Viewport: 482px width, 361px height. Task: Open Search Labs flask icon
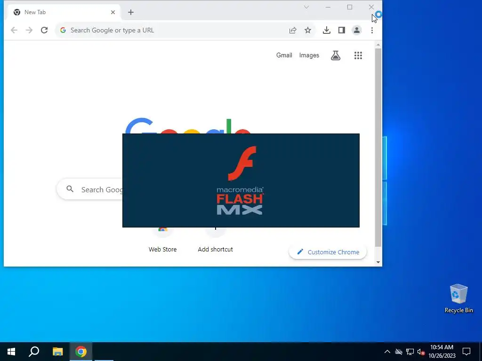[336, 55]
